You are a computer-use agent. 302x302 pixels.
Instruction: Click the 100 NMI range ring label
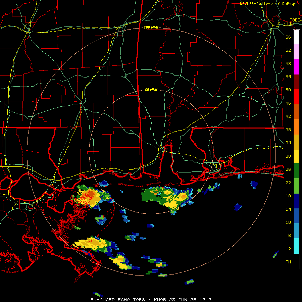coord(151,27)
